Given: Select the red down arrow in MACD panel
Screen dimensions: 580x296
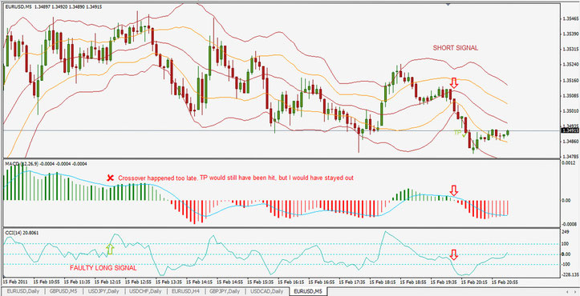Looking at the screenshot, I should (454, 191).
